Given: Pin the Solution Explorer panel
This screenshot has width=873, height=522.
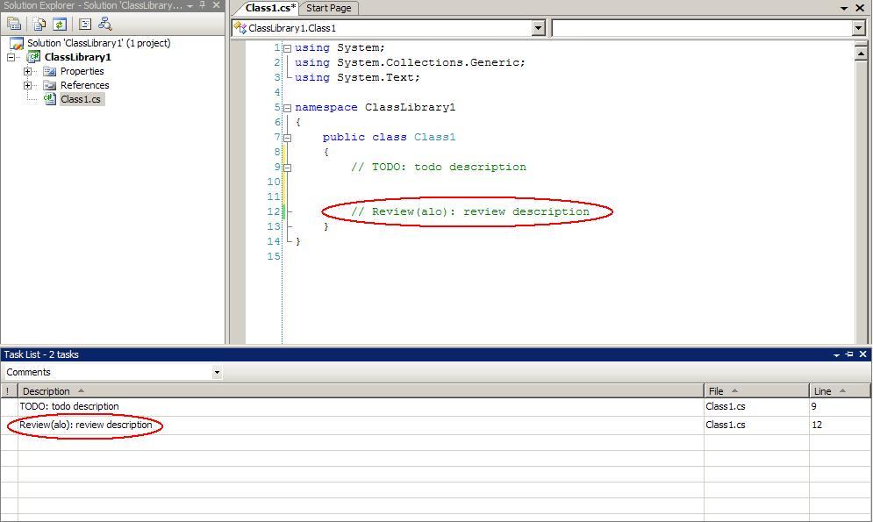Looking at the screenshot, I should pos(204,5).
